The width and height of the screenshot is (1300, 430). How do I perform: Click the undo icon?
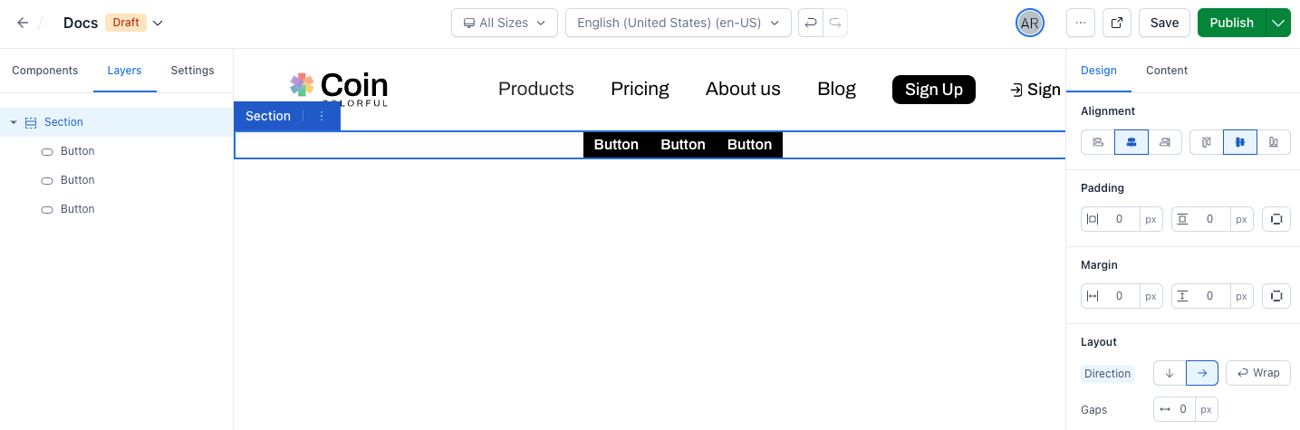tap(811, 23)
